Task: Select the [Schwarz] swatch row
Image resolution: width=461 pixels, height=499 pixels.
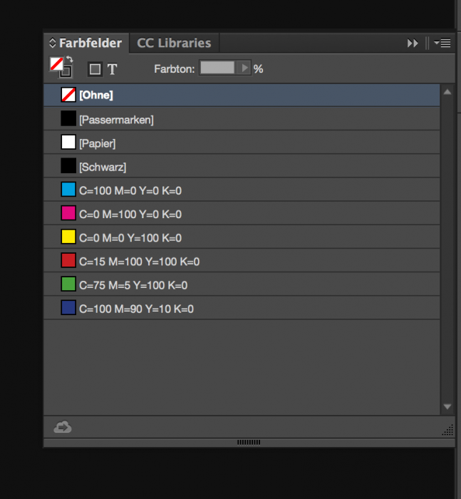Action: click(242, 166)
